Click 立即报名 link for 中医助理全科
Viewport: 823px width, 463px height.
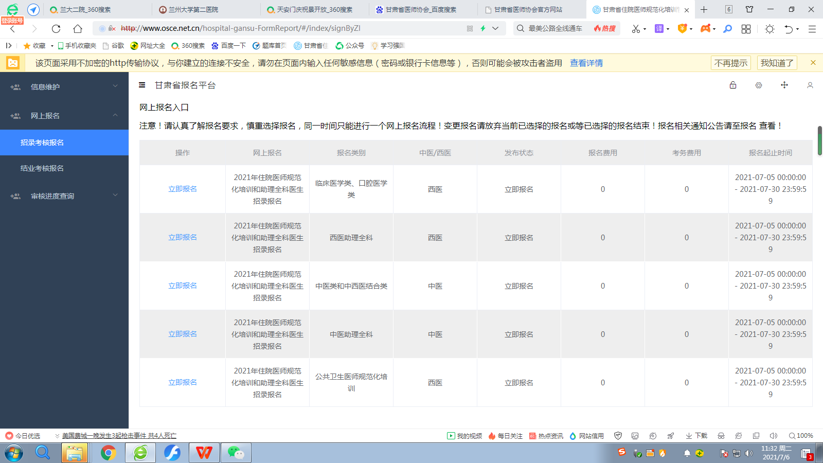click(183, 334)
